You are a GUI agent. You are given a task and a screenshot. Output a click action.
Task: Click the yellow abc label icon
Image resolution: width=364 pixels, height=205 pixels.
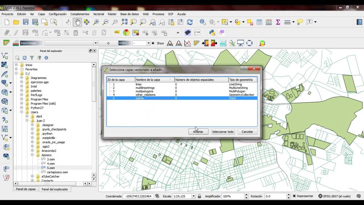(117, 33)
